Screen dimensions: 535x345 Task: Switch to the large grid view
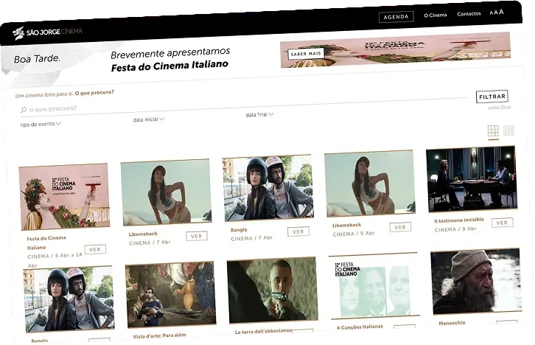[493, 130]
